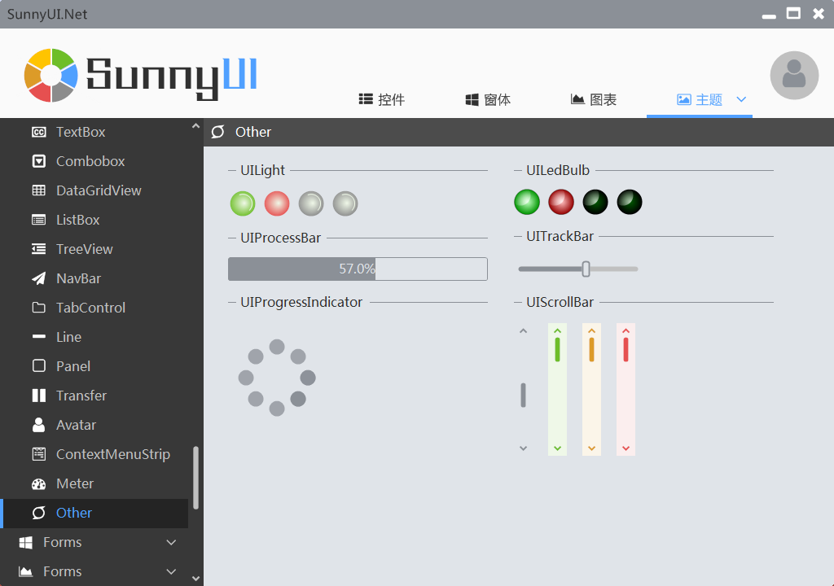
Task: Open the 窗体 section in the top bar
Action: [487, 98]
